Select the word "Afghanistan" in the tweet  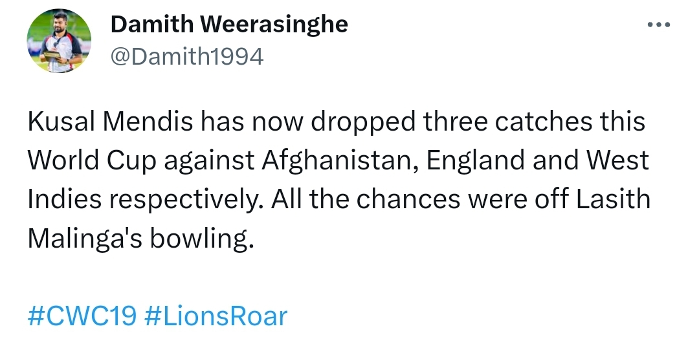(340, 161)
